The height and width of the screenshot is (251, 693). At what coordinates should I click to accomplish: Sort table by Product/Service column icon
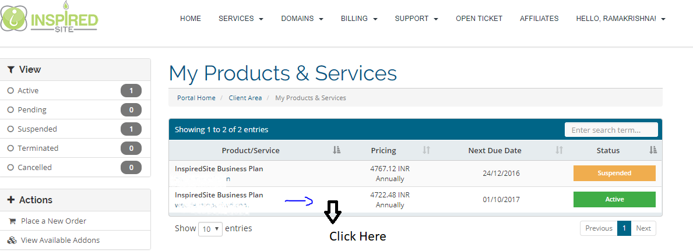(337, 150)
